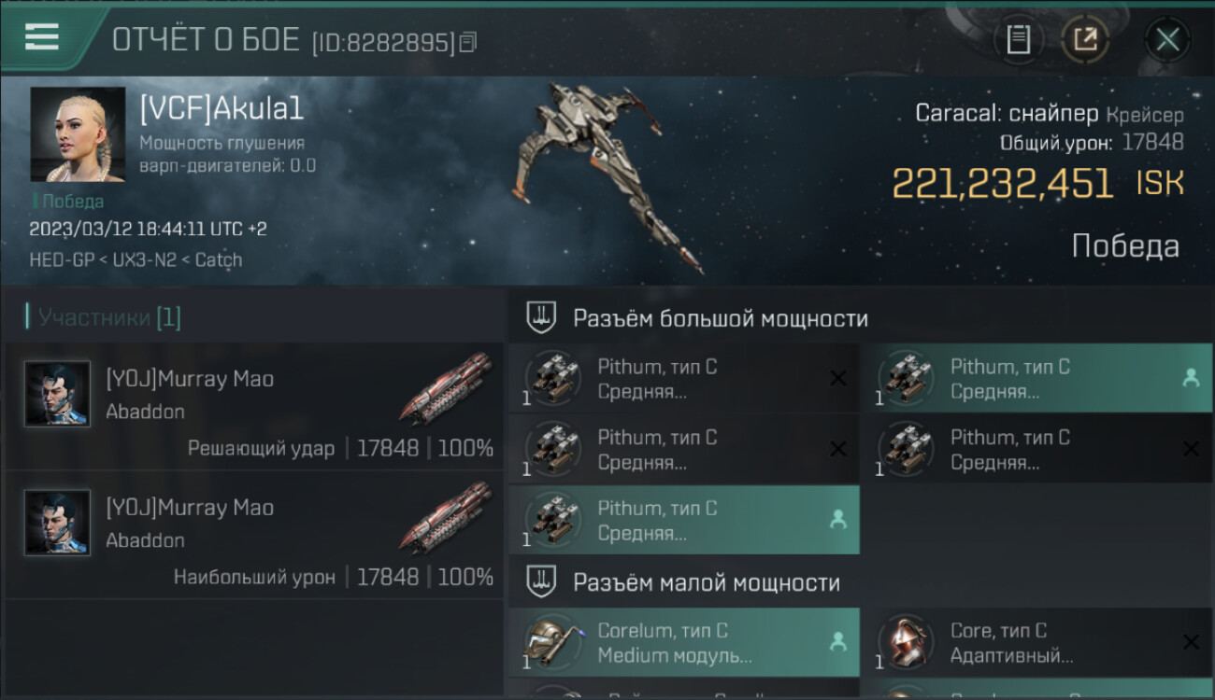View Akula1's pilot portrait
The image size is (1215, 700).
(78, 134)
